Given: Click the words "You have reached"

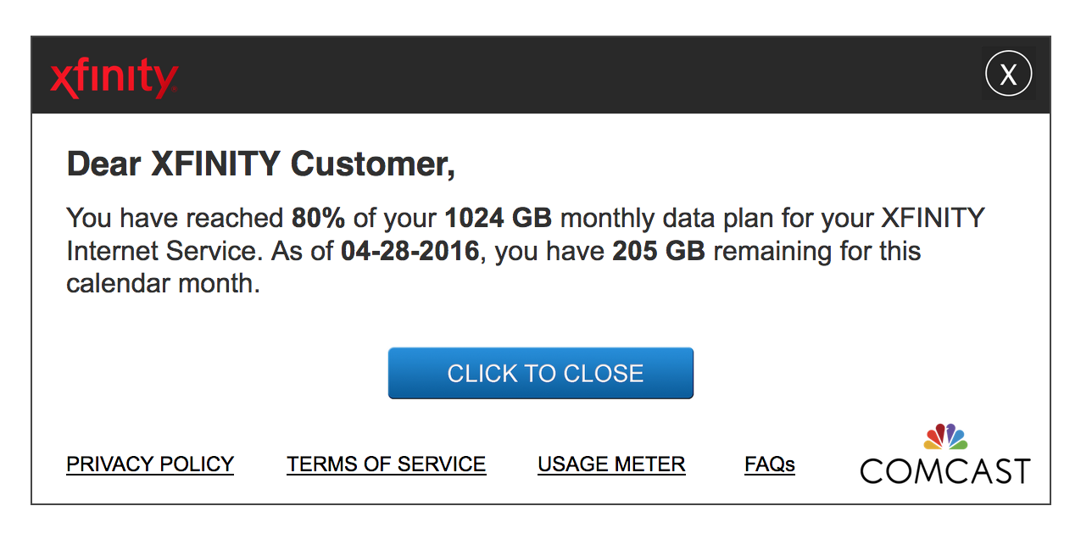Looking at the screenshot, I should click(175, 219).
